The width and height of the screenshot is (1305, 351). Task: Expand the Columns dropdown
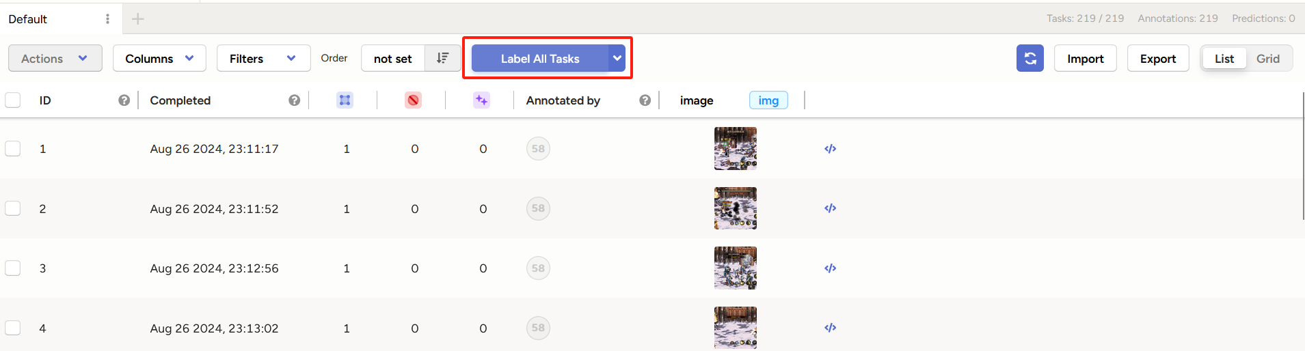[x=159, y=59]
